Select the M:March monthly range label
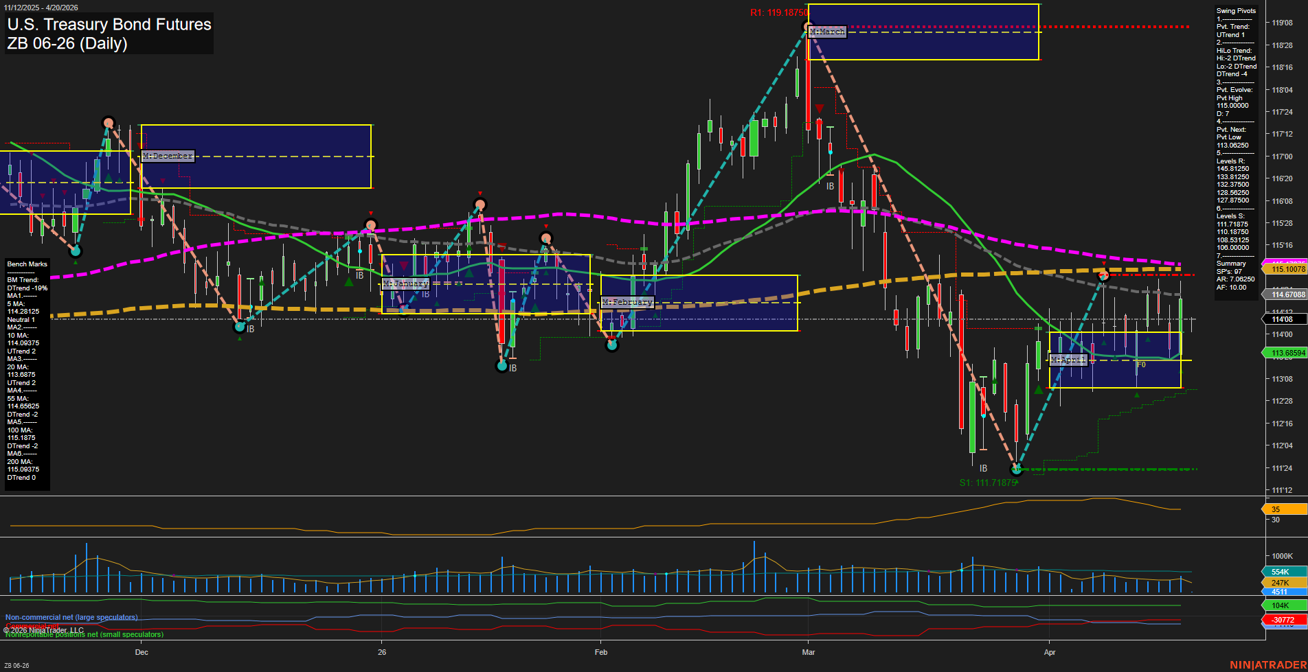 [x=827, y=32]
